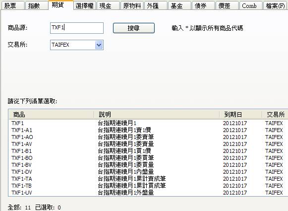
Task: Open the 現金 tab
Action: click(x=108, y=5)
